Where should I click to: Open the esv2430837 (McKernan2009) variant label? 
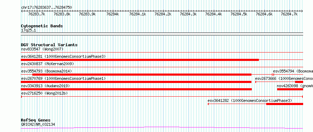[x=47, y=64]
